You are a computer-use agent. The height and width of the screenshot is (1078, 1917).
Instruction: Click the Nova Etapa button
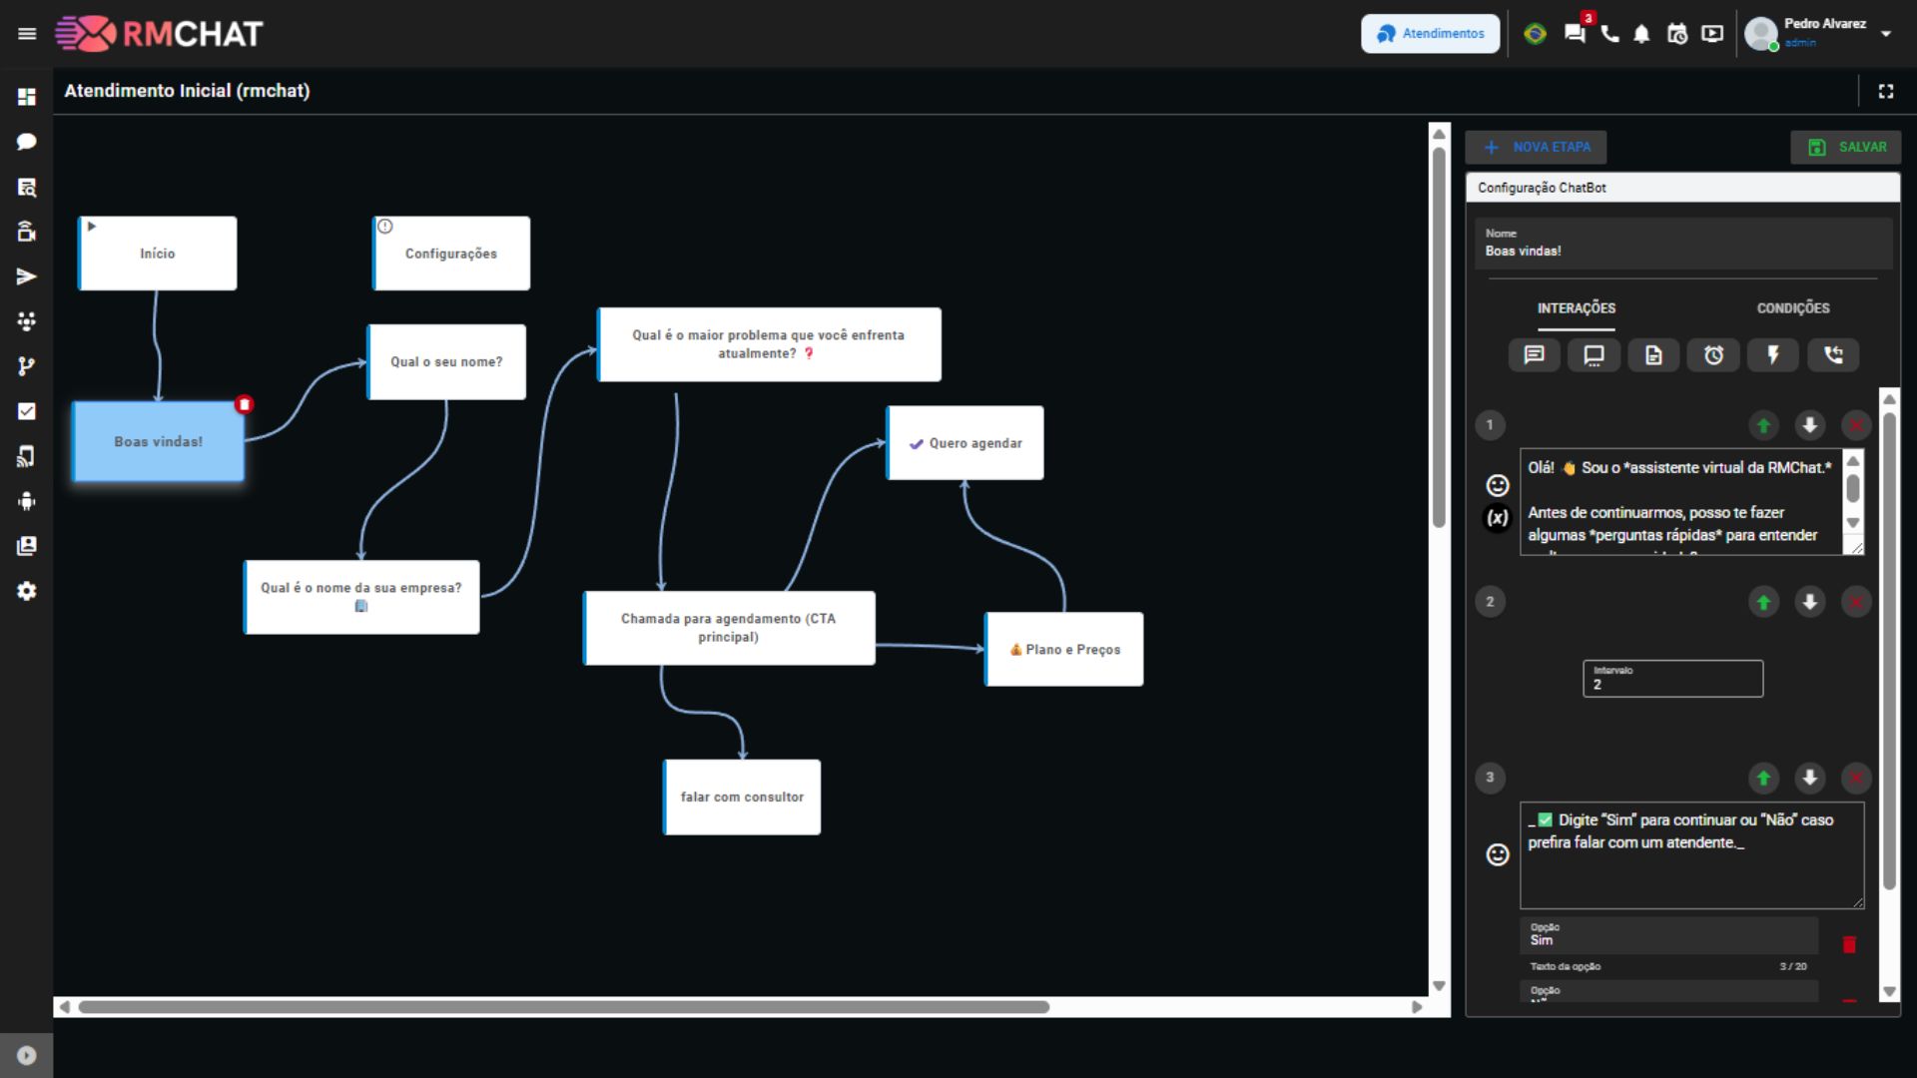(1536, 147)
